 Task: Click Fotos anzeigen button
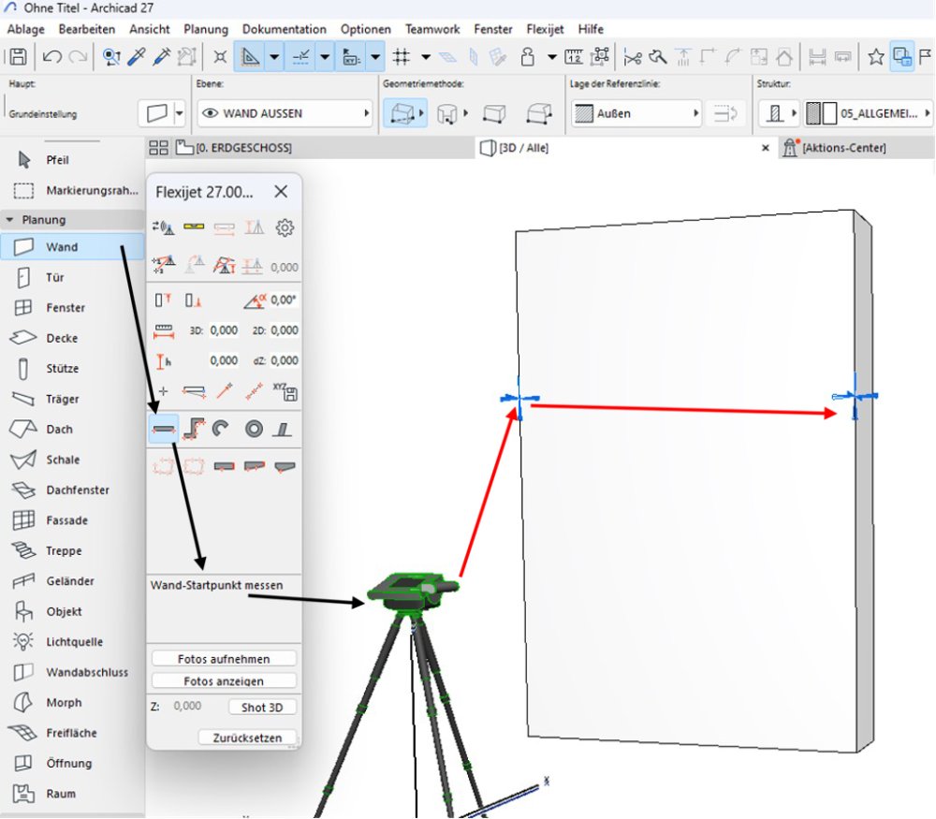click(224, 681)
